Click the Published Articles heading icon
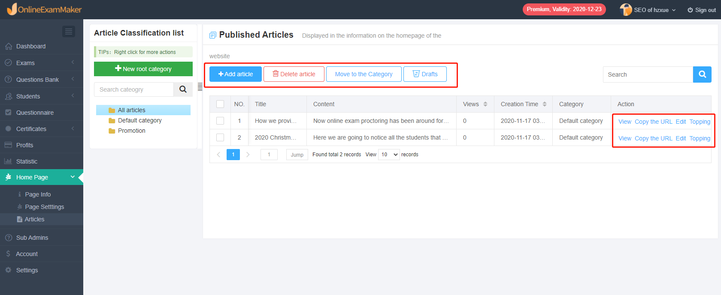Screen dimensions: 721x295 point(212,35)
